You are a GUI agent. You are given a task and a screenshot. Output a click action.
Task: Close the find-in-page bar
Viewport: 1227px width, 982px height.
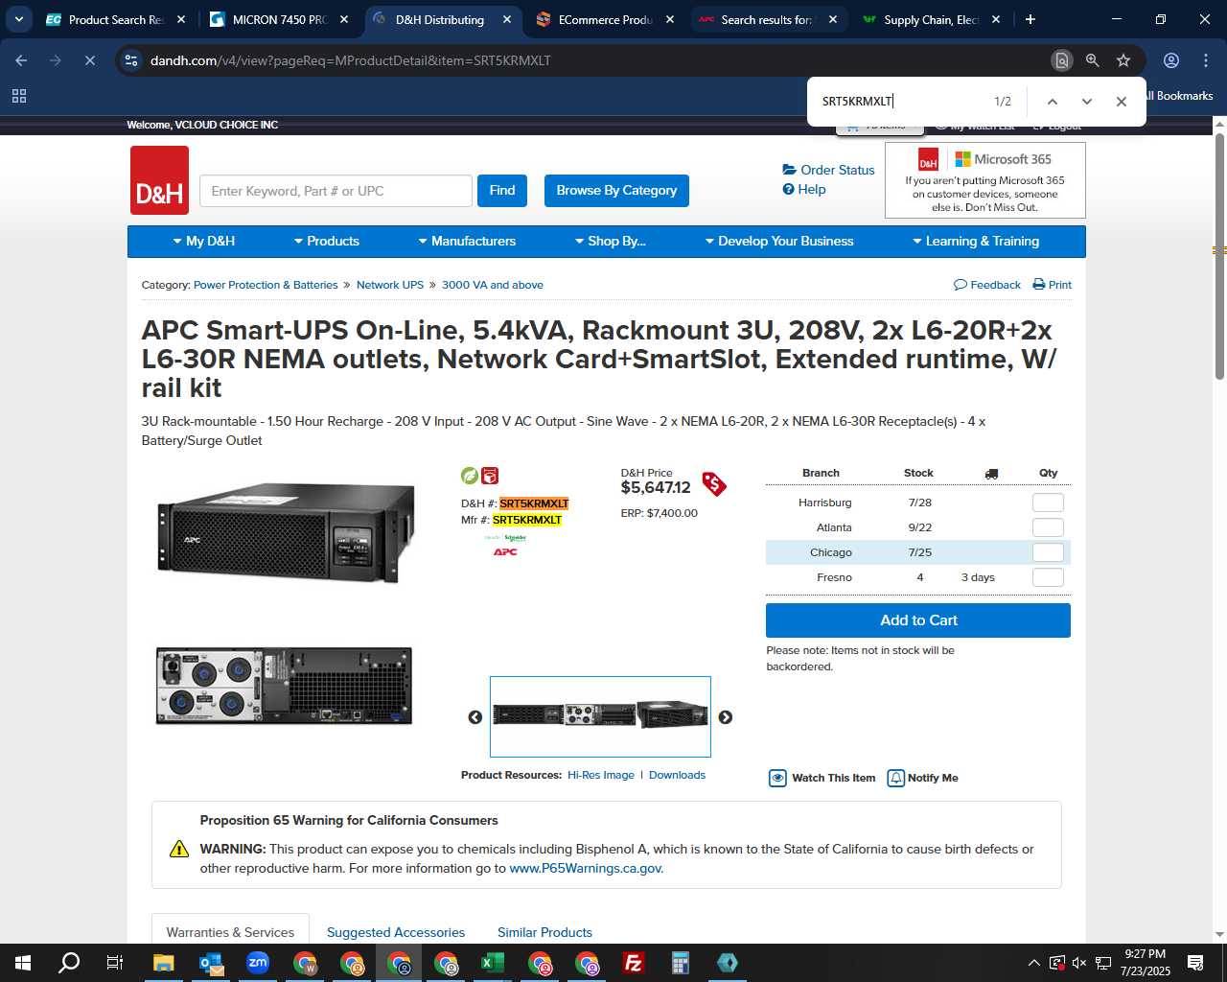click(x=1122, y=102)
